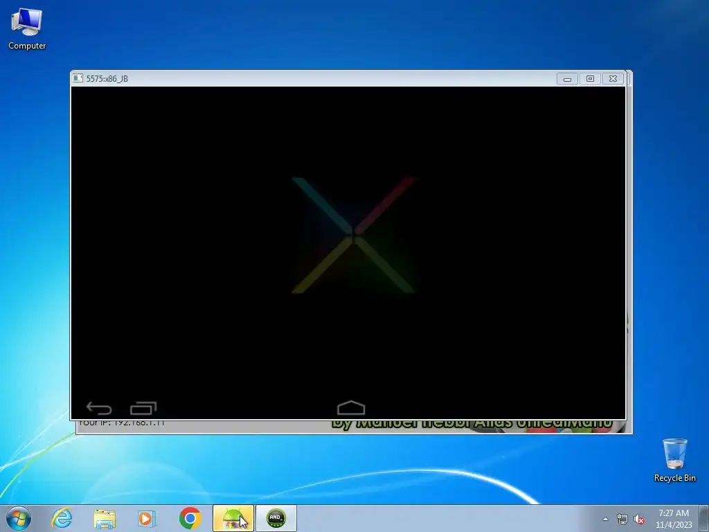709x532 pixels.
Task: Open the Computer desktop icon
Action: 27,29
